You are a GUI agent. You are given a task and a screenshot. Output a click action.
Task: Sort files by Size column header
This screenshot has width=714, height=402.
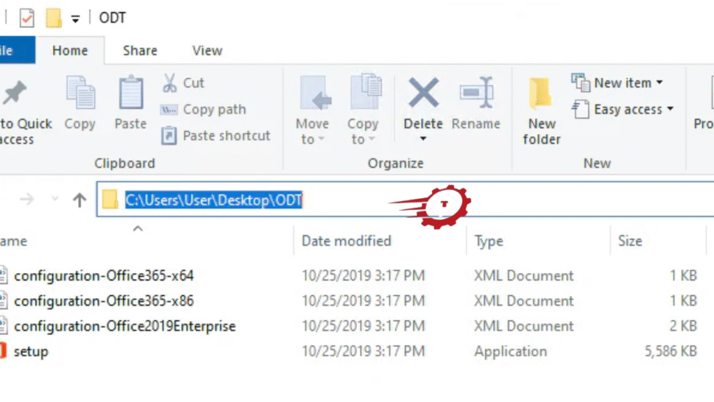coord(630,241)
